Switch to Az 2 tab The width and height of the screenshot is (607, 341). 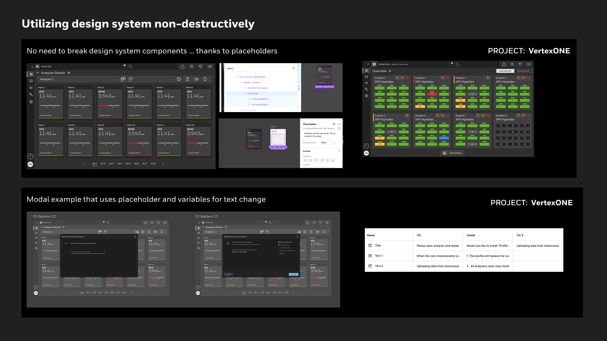coord(103,164)
